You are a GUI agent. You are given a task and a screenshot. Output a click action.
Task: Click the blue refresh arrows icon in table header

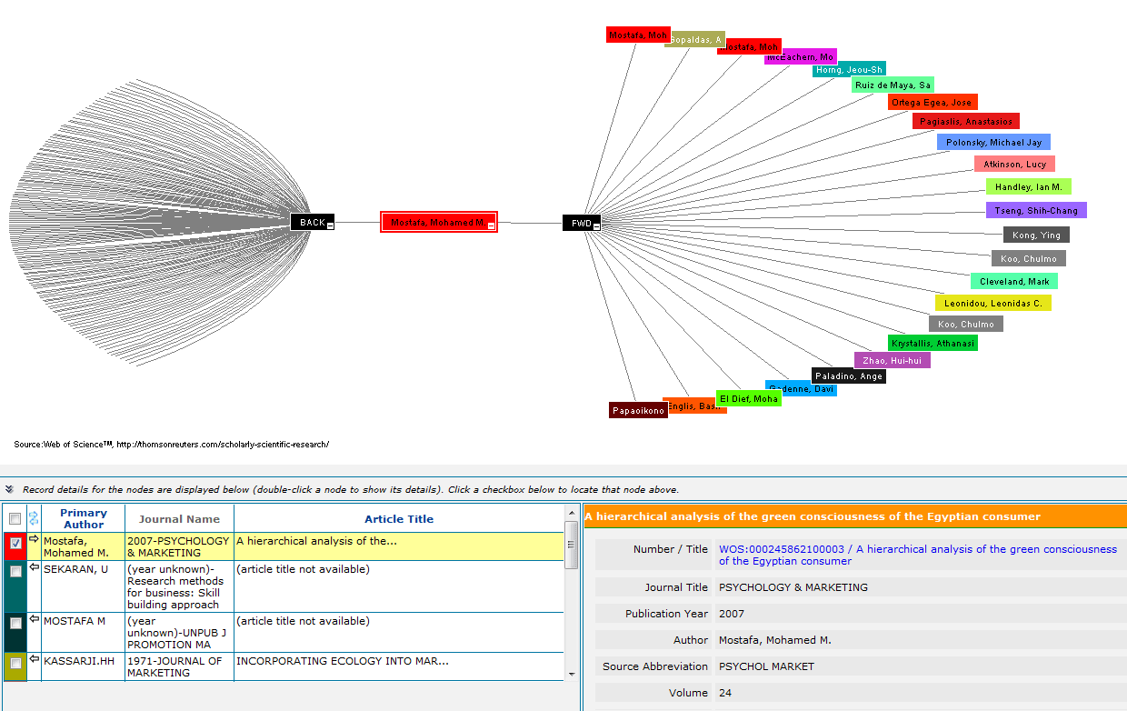tap(34, 518)
